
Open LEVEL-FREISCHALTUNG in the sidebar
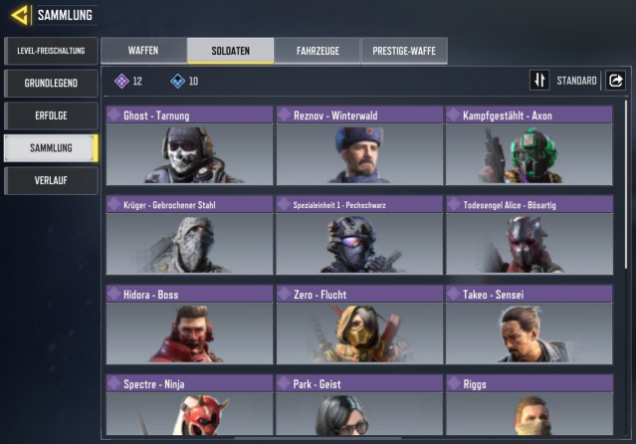51,51
